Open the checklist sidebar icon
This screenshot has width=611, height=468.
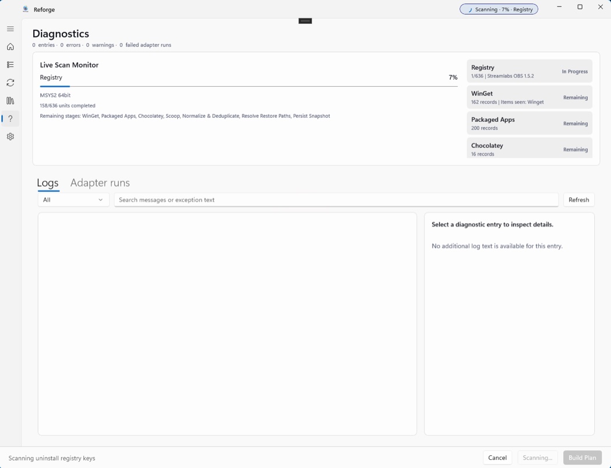[x=10, y=65]
